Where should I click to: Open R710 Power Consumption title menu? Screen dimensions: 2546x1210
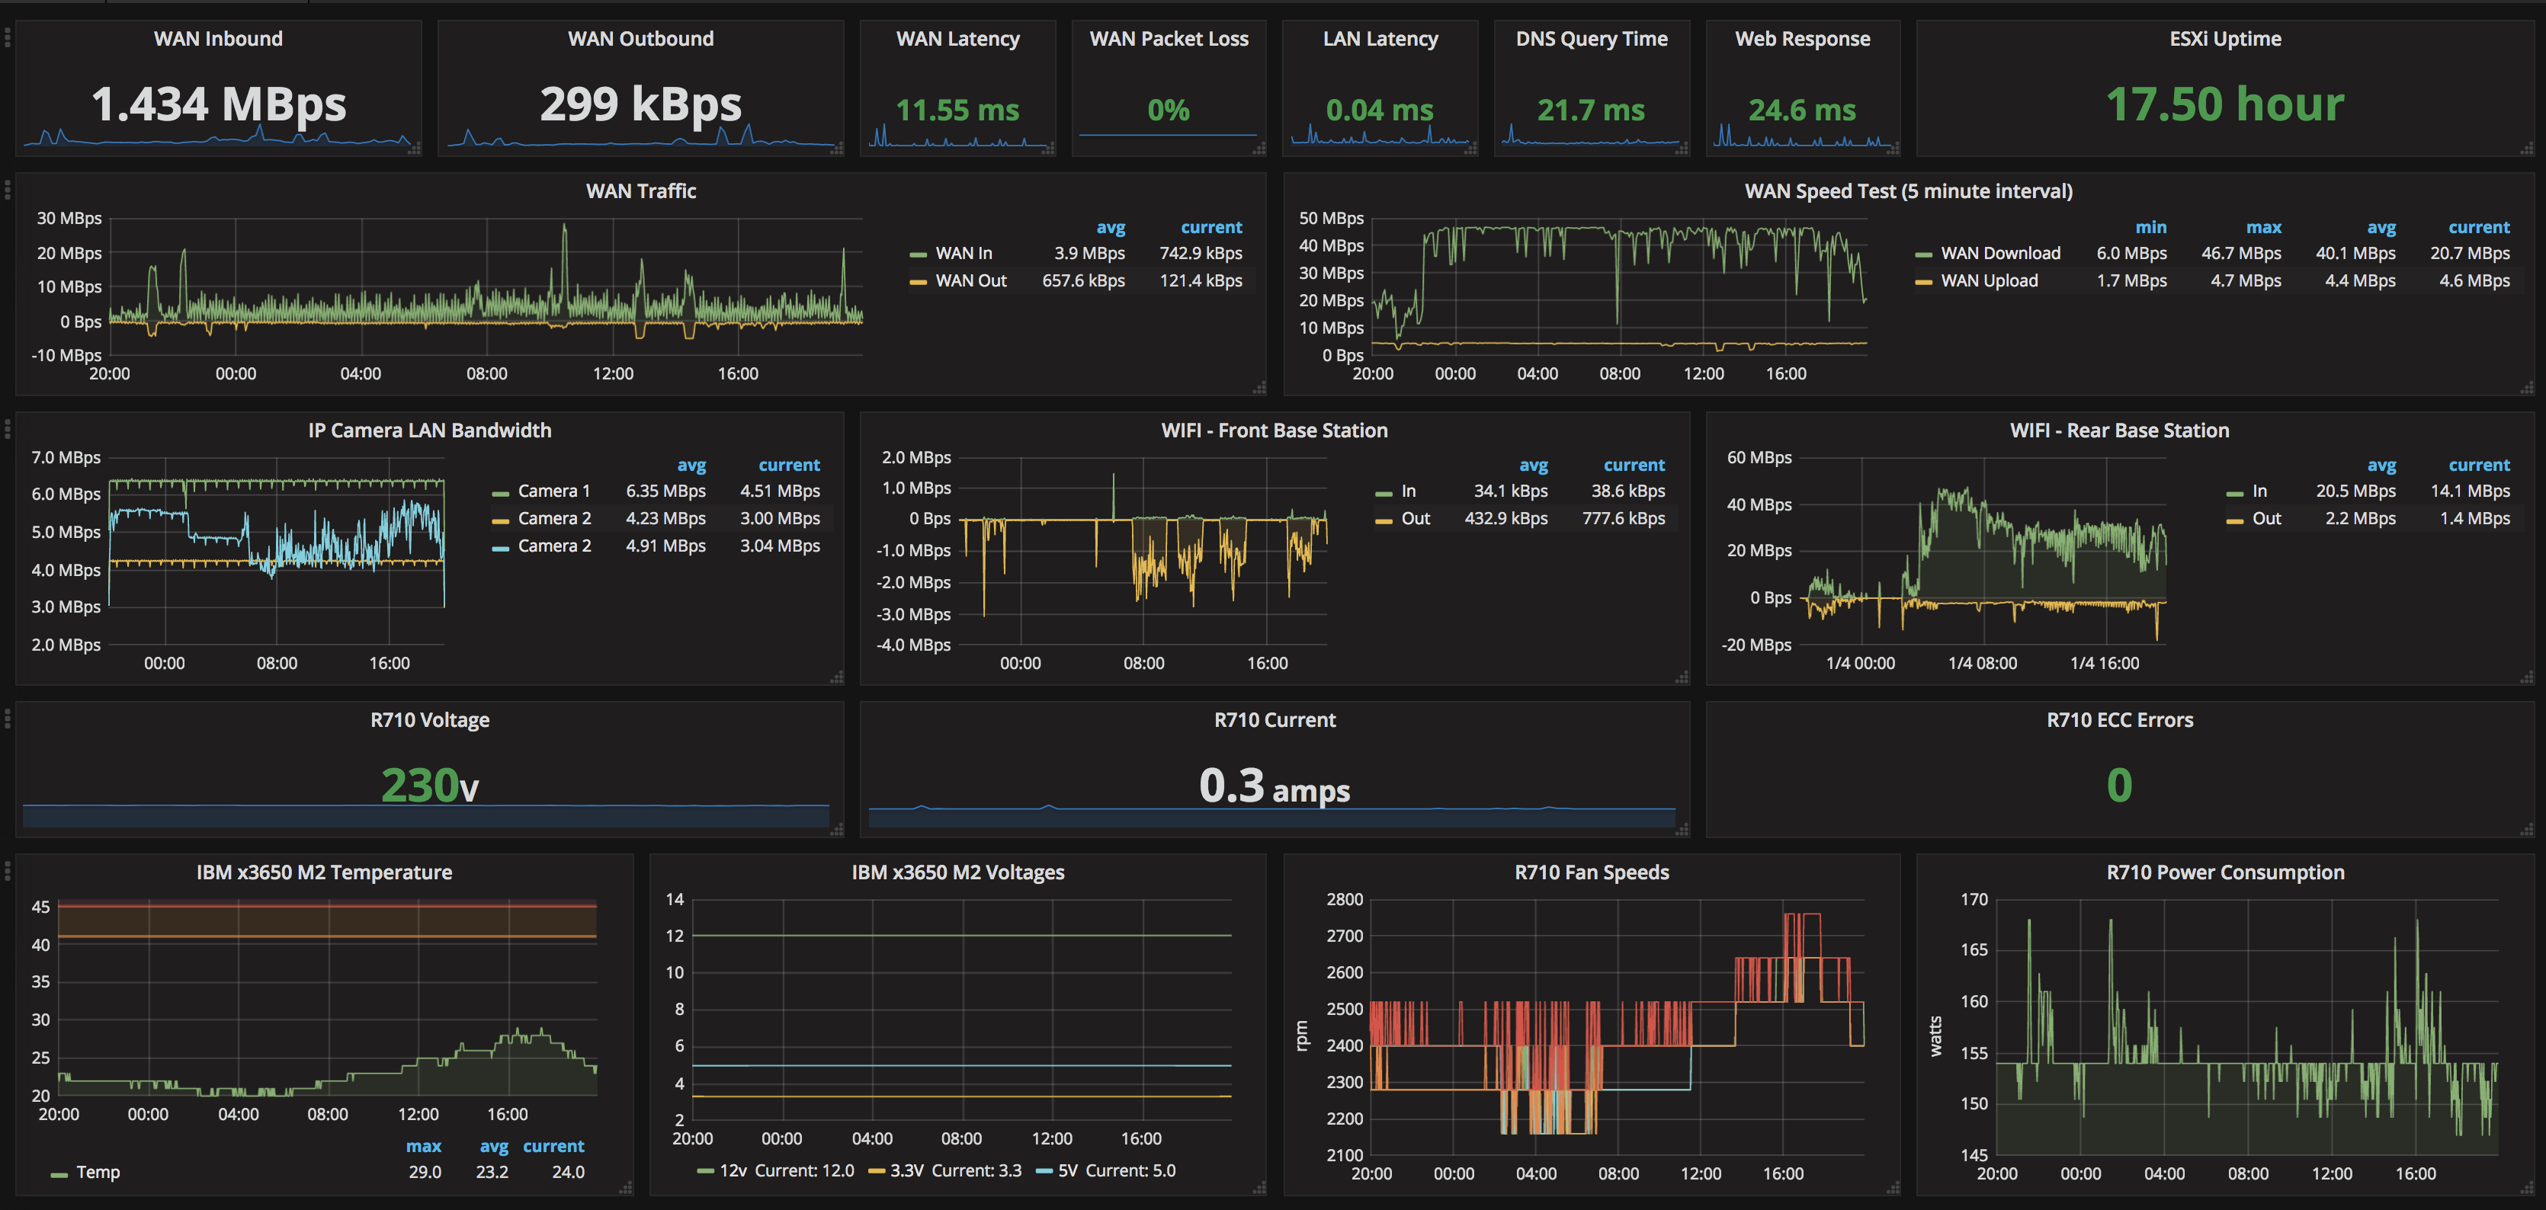[x=2225, y=872]
